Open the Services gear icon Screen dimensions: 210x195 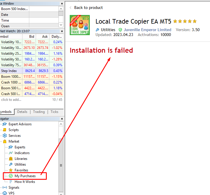tap(5, 136)
